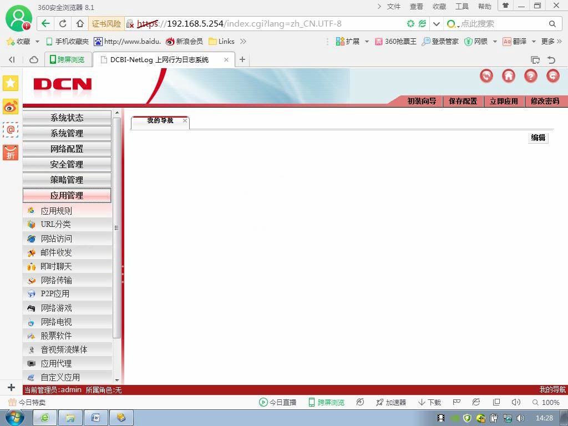Screen dimensions: 568x426
Task: Click 保存配置 to save configuration
Action: tap(463, 101)
